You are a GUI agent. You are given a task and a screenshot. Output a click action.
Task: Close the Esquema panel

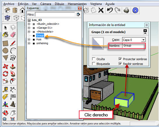click(x=80, y=8)
